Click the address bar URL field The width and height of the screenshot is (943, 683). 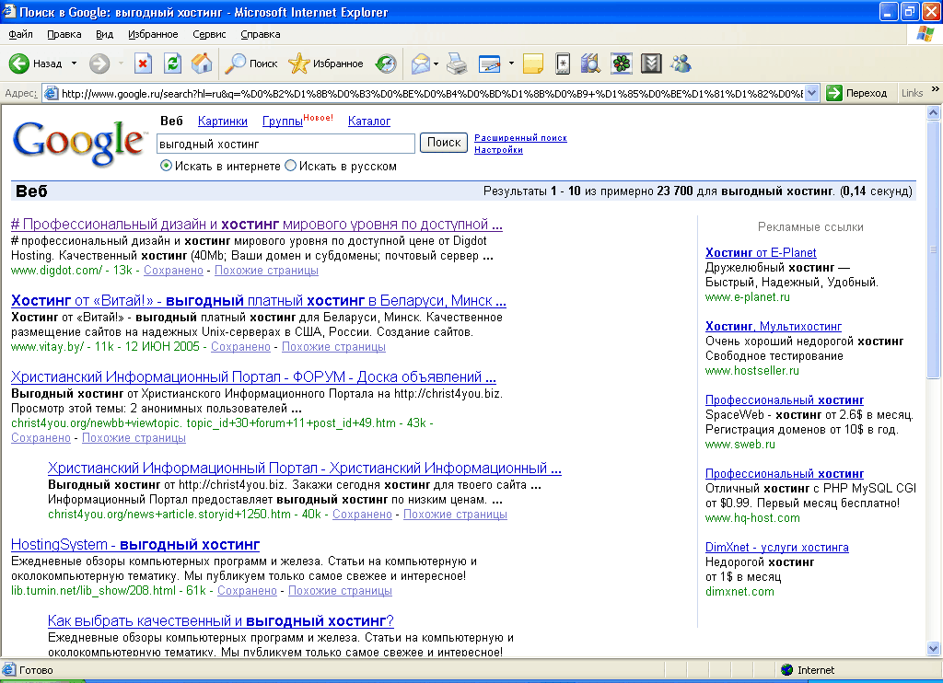432,93
